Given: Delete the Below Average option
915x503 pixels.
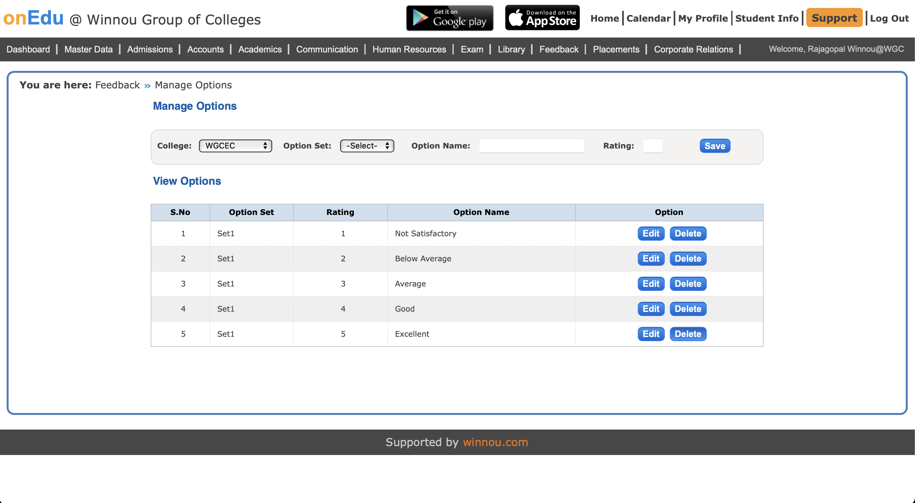Looking at the screenshot, I should tap(688, 258).
